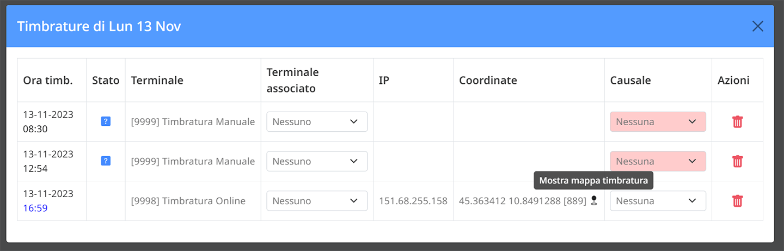Expand the Causale dropdown for 16:59 row
The image size is (784, 251).
tap(658, 201)
